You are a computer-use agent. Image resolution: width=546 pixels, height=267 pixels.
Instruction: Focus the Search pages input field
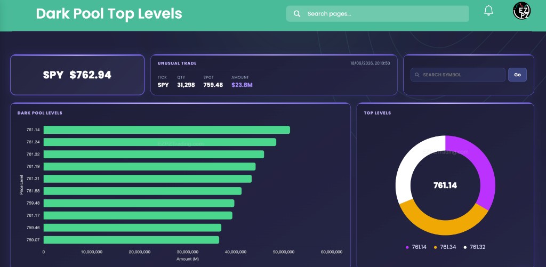coord(377,13)
